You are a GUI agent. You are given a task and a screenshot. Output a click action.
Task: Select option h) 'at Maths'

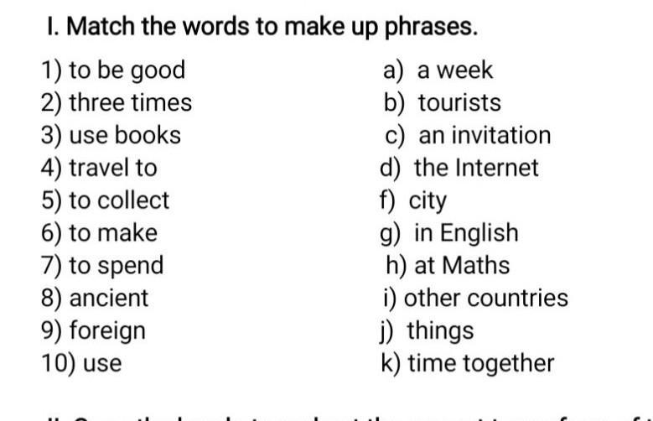pyautogui.click(x=448, y=266)
